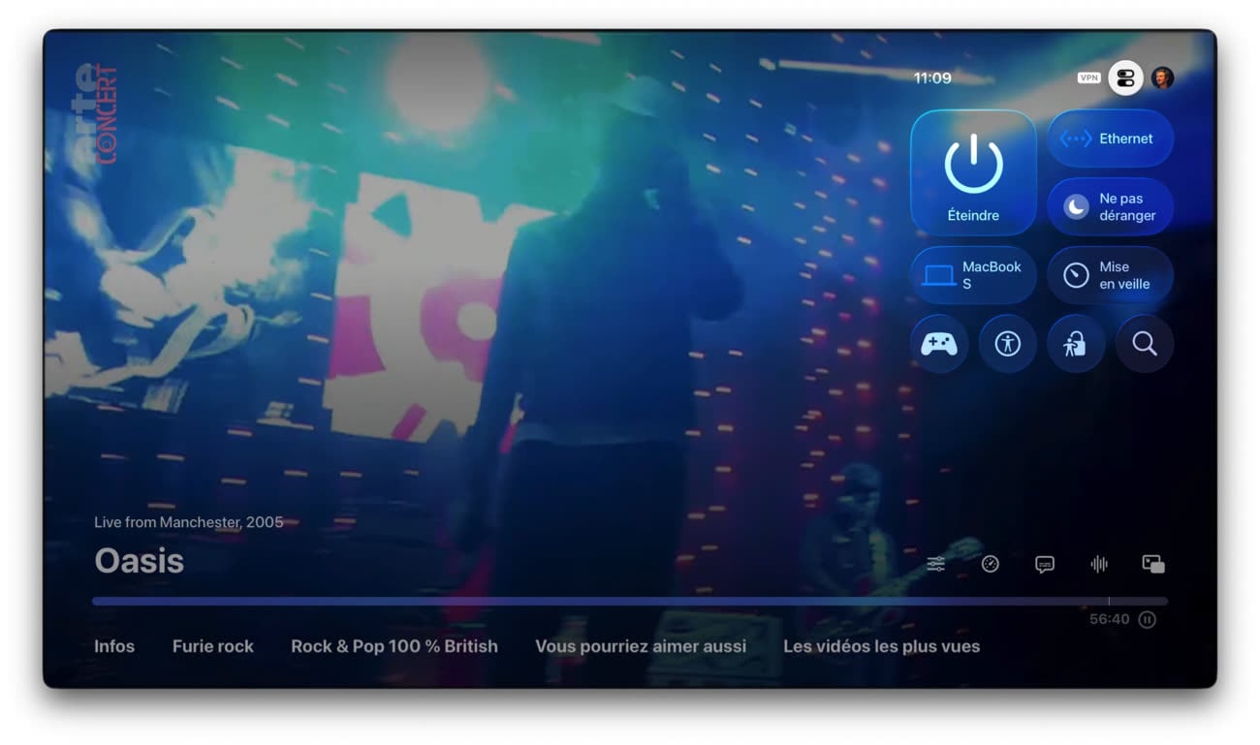Click the 11:09 clock
Image resolution: width=1260 pixels, height=745 pixels.
point(932,78)
